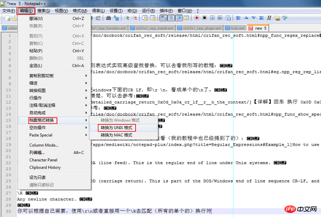Viewport: 321px width, 217px height.
Task: Click first blue hourglass-shaped plugin icon
Action: click(x=238, y=18)
